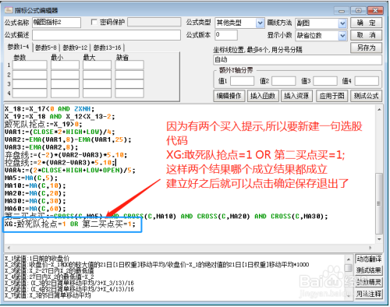Click the code editor scroll-up arrow
This screenshot has height=307, width=390.
tap(379, 110)
